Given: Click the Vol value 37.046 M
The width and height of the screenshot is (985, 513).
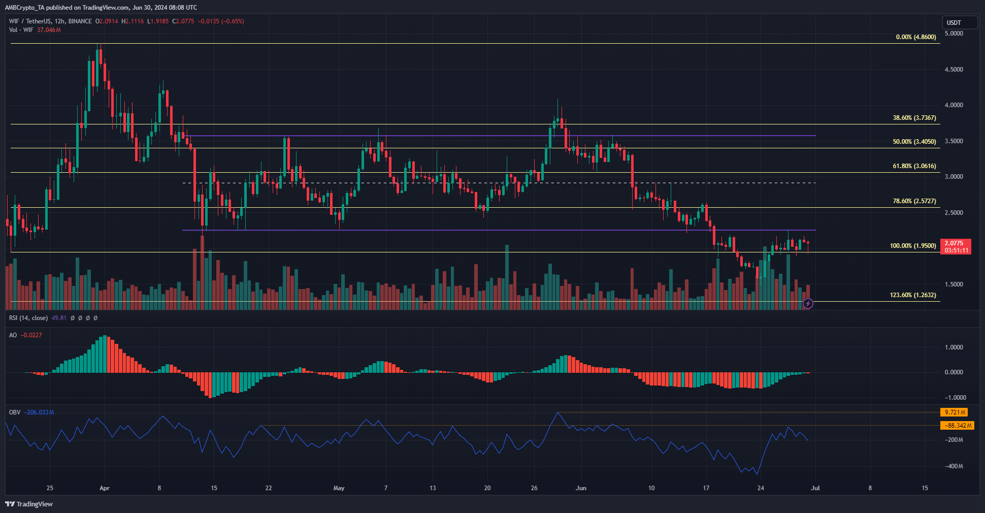Looking at the screenshot, I should pos(49,30).
